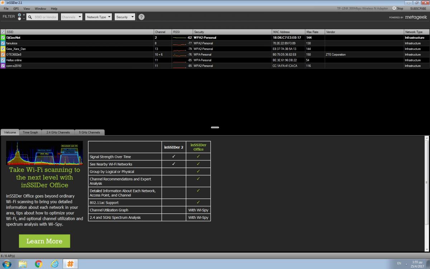Viewport: 430px width, 269px height.
Task: Open the Security filter dropdown
Action: [x=125, y=17]
